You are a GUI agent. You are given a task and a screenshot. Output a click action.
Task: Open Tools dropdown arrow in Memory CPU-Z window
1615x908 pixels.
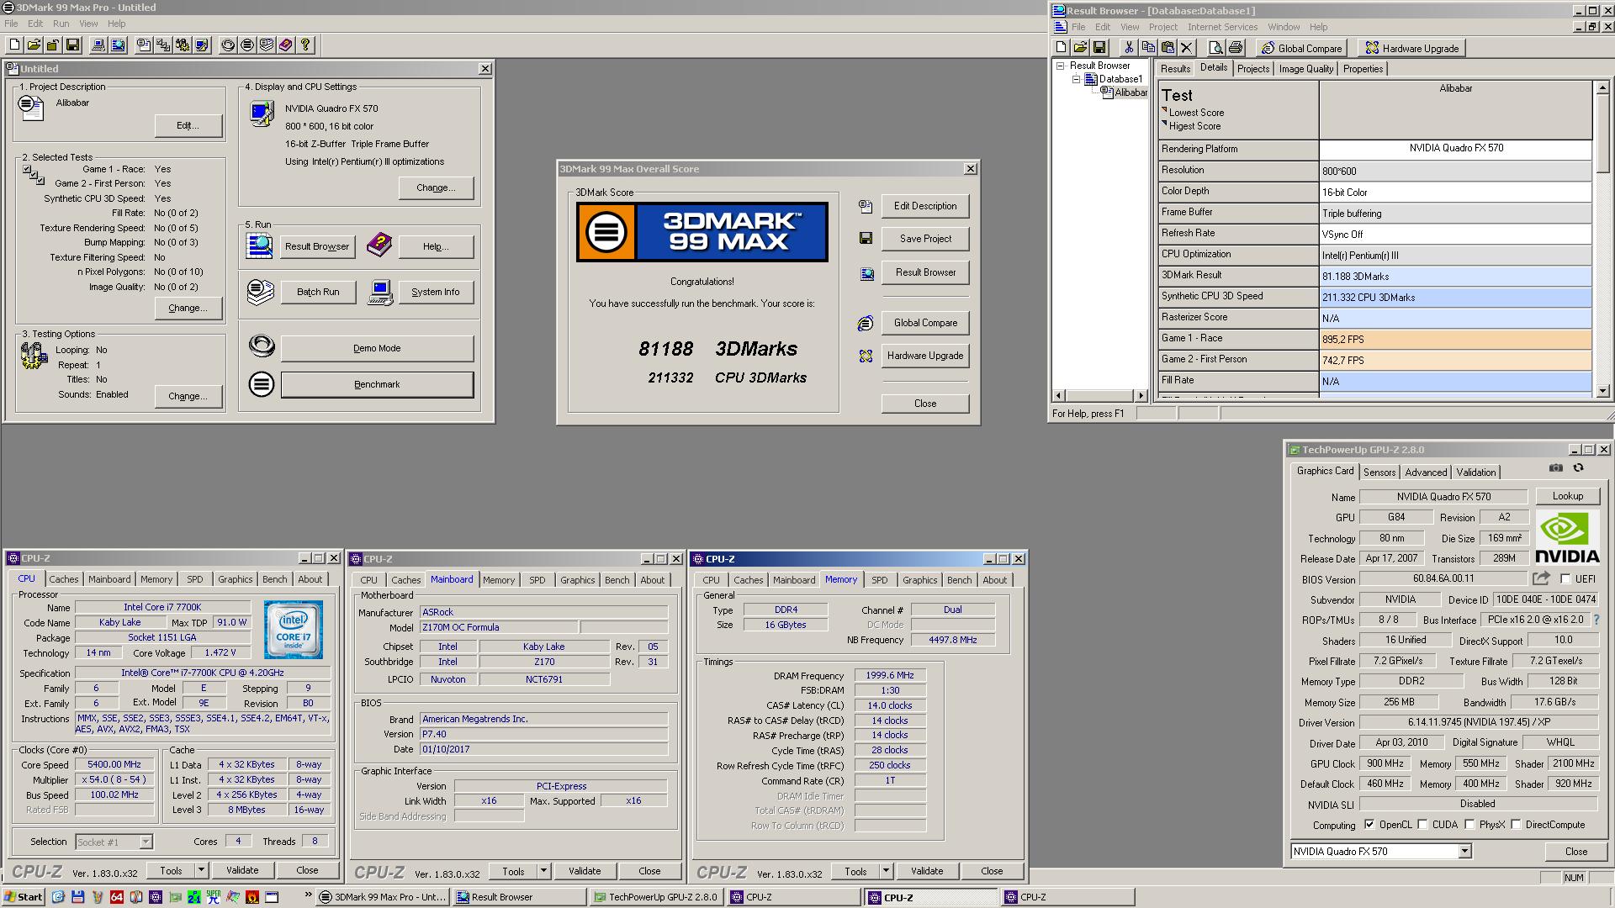tap(886, 871)
